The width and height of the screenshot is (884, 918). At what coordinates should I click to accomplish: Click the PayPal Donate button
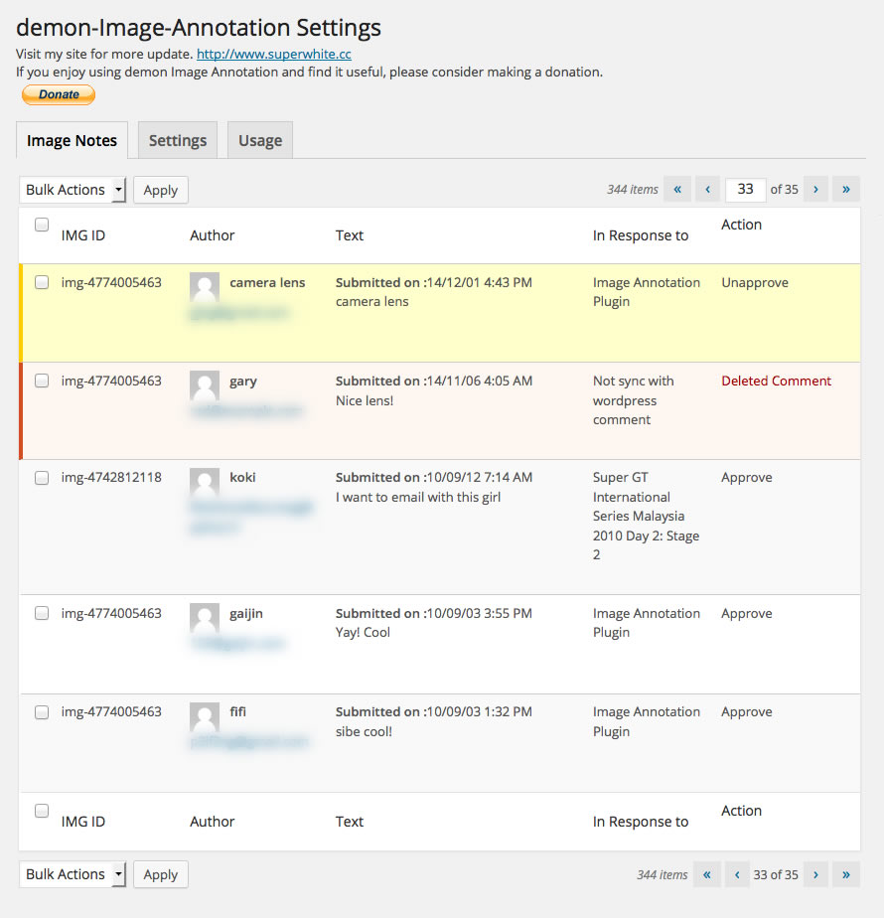pos(59,94)
